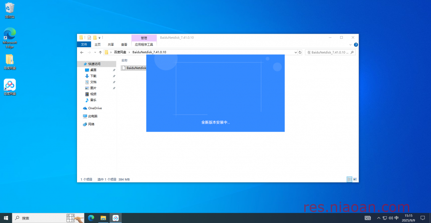Click the 名称 column header
The width and height of the screenshot is (431, 223).
tap(125, 60)
